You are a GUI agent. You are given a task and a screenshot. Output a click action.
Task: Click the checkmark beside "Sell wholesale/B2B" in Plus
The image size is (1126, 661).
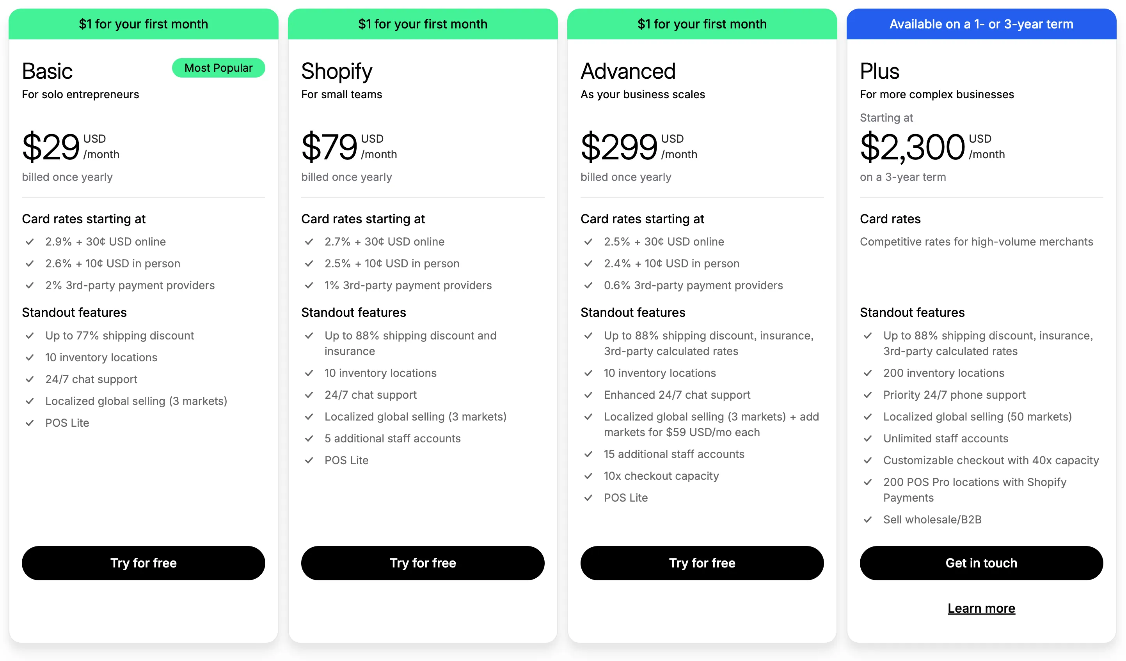868,519
